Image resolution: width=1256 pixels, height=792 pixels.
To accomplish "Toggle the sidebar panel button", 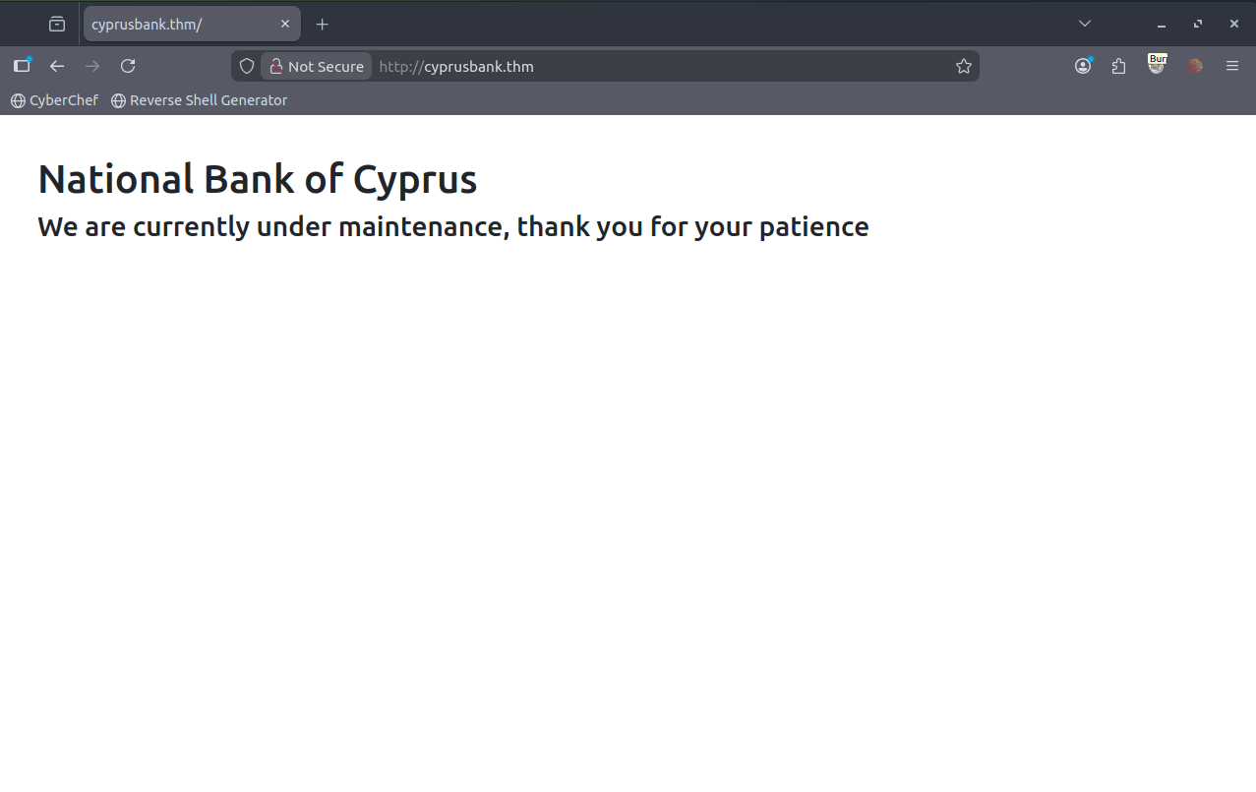I will click(x=22, y=66).
